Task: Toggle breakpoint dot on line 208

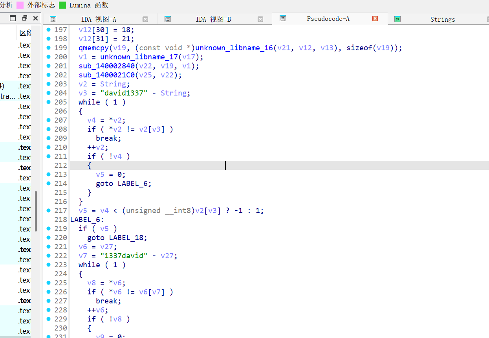Action: pos(49,129)
